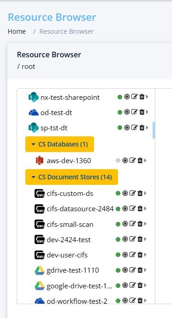The height and width of the screenshot is (318, 172).
Task: Delete the google-drive-test-1... store
Action: point(140,285)
